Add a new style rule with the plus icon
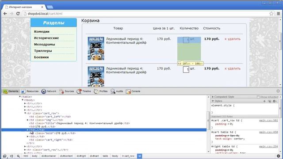 [x=264, y=101]
